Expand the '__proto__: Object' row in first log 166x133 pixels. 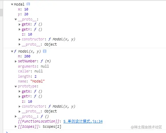20,44
